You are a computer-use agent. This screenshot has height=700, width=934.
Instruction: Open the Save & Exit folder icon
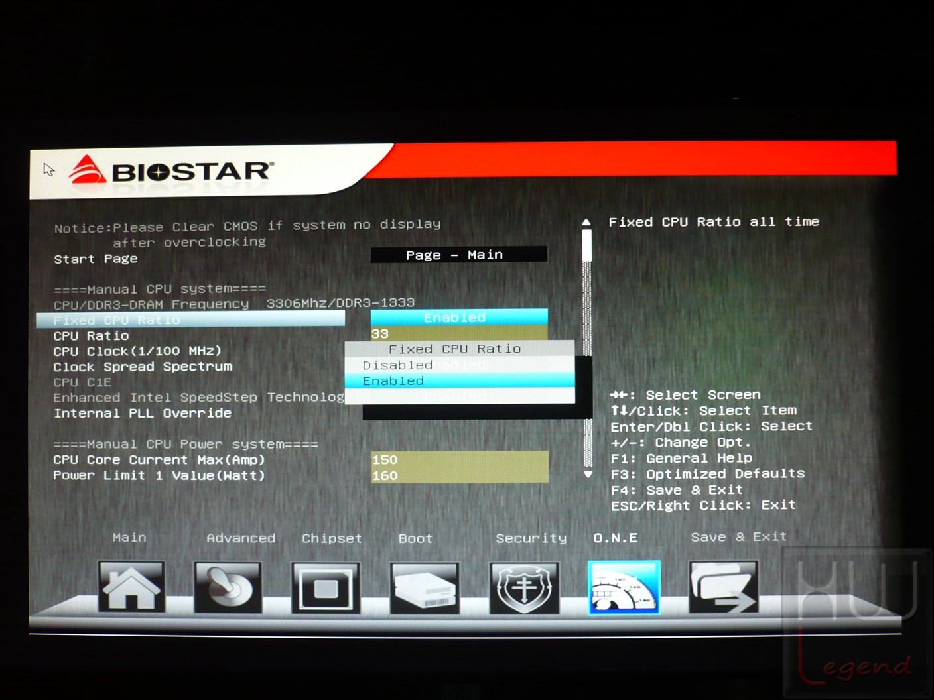tap(723, 587)
